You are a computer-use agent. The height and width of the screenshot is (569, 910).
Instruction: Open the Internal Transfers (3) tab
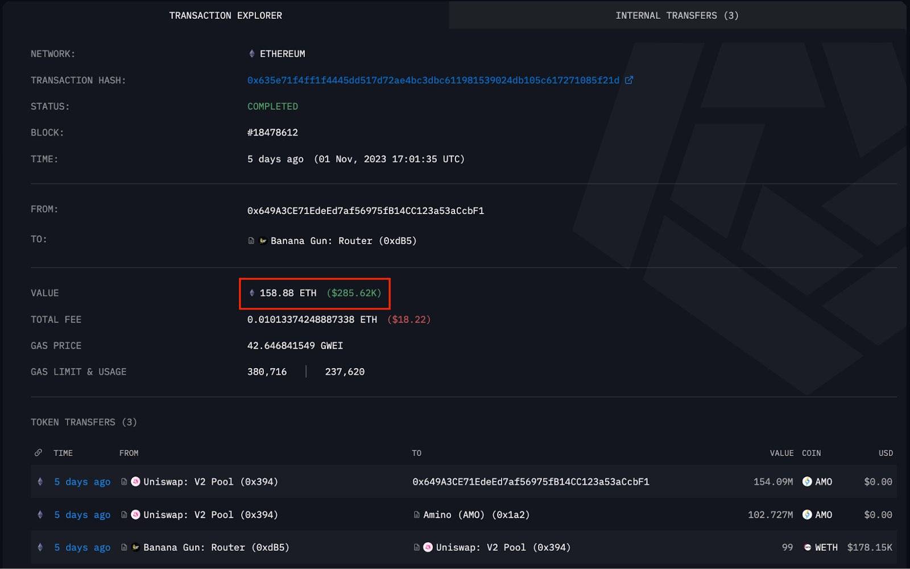(677, 15)
